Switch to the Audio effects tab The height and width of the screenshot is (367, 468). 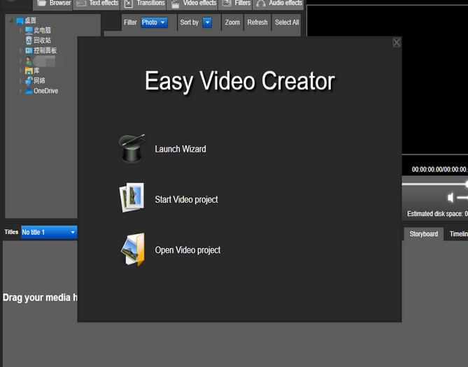coord(278,4)
